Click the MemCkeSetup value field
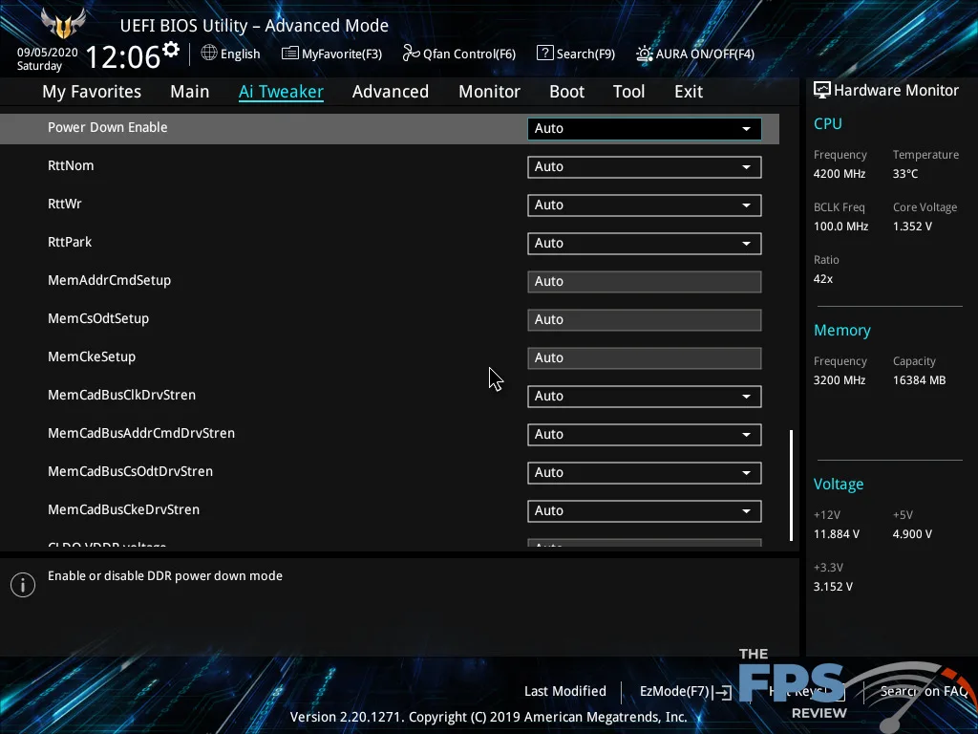 click(x=645, y=358)
